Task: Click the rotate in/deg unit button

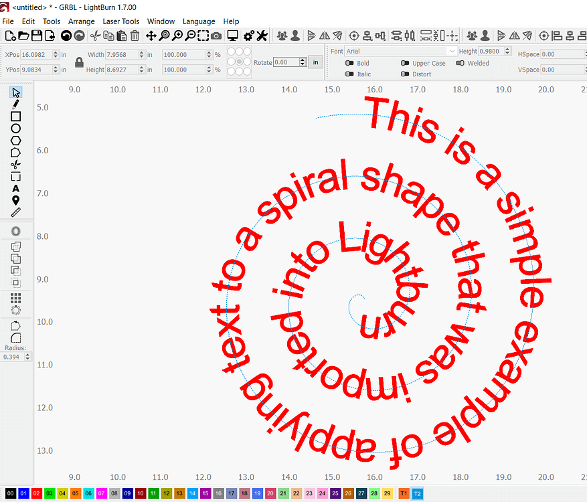Action: [315, 62]
